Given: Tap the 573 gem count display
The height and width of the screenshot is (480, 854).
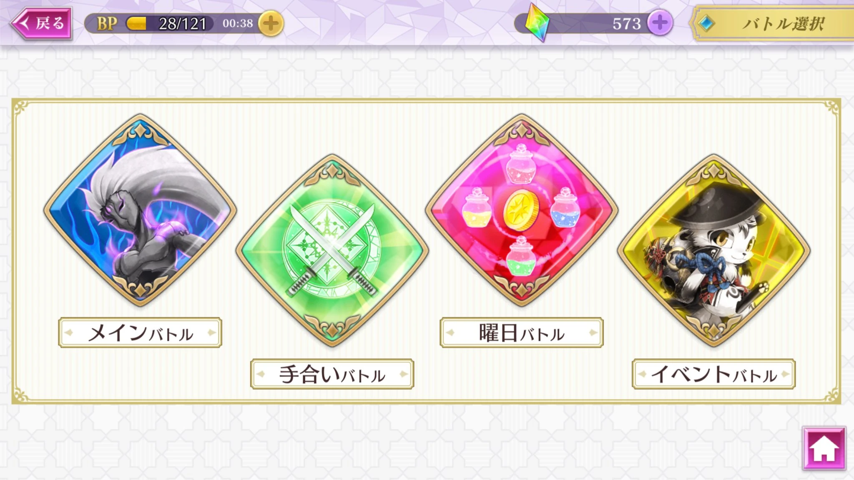Looking at the screenshot, I should [x=626, y=24].
